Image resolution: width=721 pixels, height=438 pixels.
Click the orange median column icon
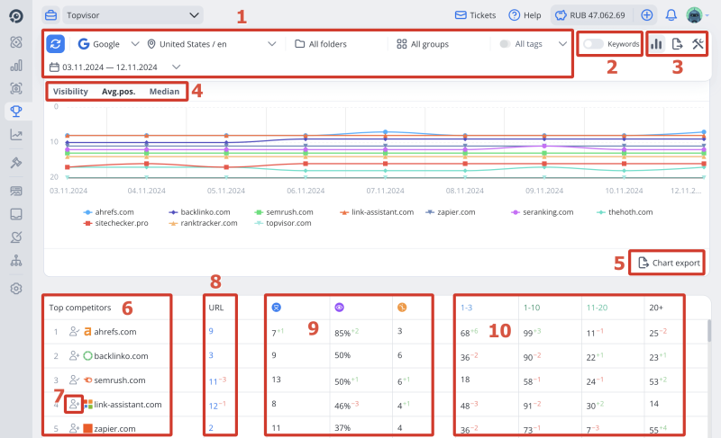click(402, 308)
